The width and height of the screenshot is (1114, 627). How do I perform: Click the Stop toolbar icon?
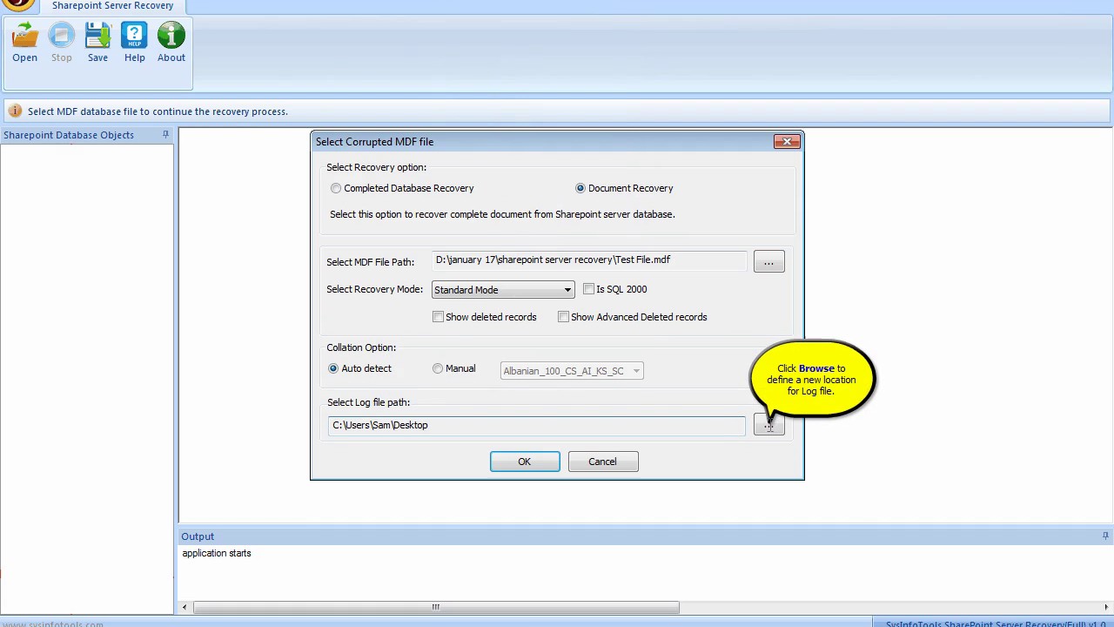[x=61, y=44]
